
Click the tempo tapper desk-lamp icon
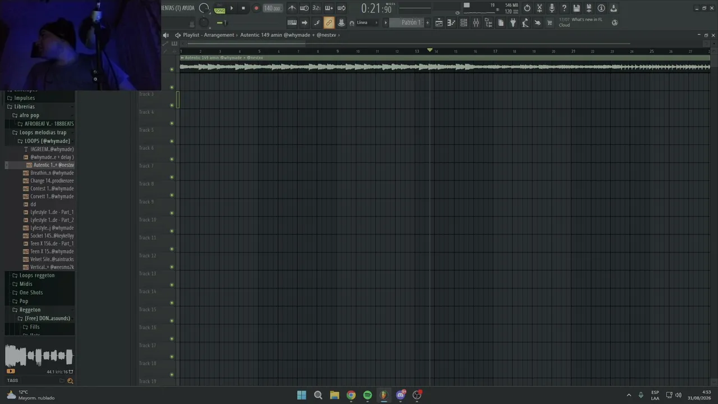525,22
